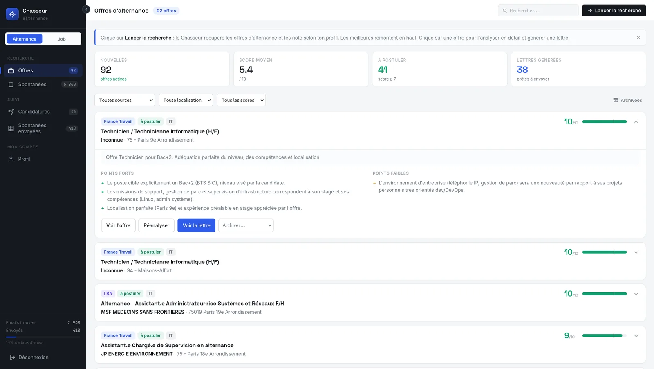Click the Réanalyser button
The height and width of the screenshot is (369, 654).
tap(157, 225)
